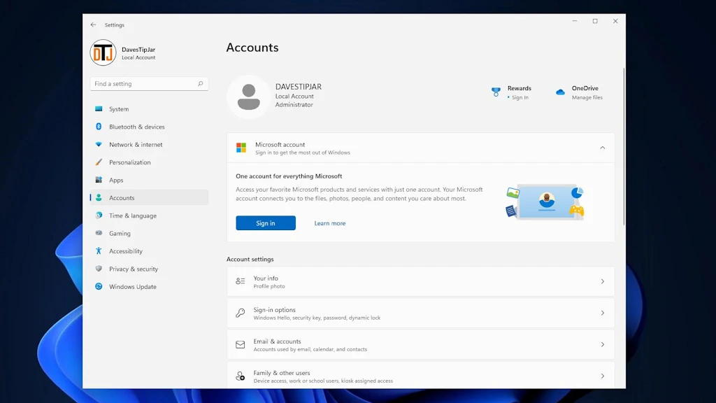Open Email & accounts via its right chevron
The height and width of the screenshot is (403, 716).
(602, 344)
